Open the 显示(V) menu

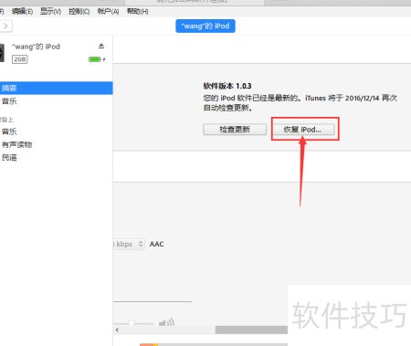51,12
